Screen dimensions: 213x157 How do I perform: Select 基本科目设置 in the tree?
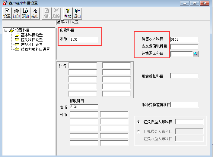[31, 35]
